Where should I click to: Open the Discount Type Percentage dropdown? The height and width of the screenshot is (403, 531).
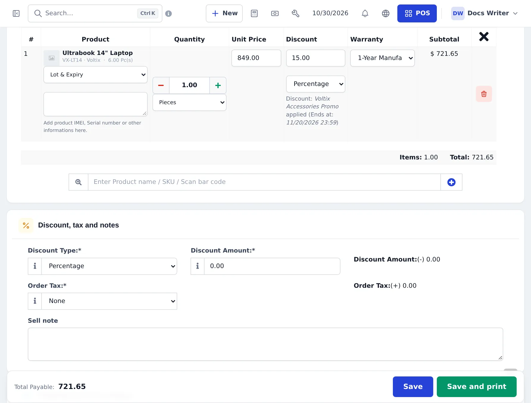point(109,266)
